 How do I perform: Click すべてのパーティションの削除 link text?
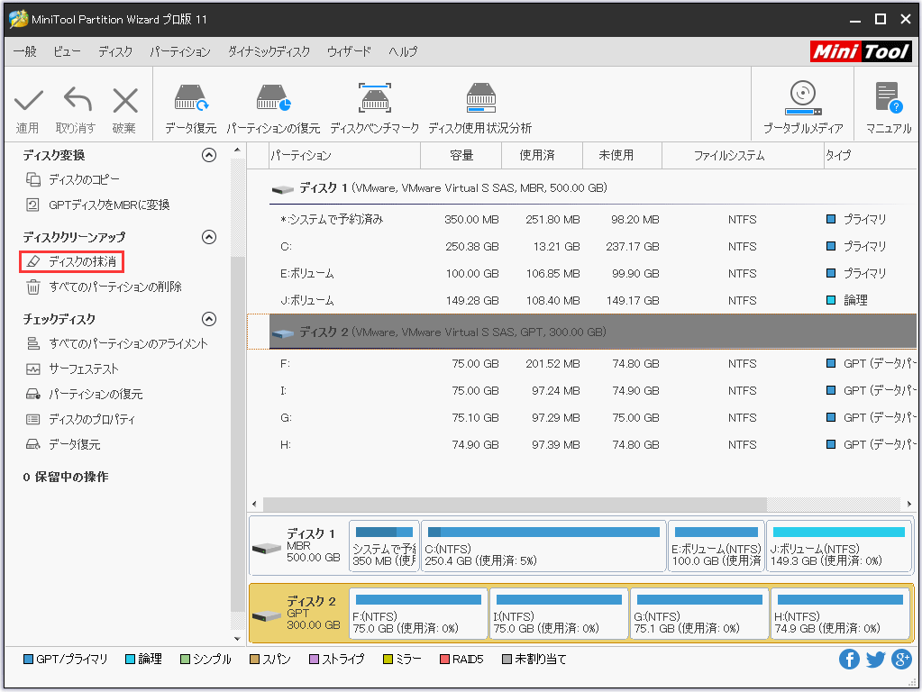tap(115, 287)
